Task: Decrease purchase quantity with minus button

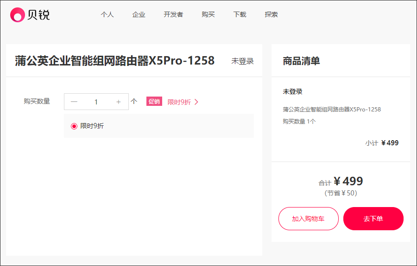Action: tap(74, 102)
